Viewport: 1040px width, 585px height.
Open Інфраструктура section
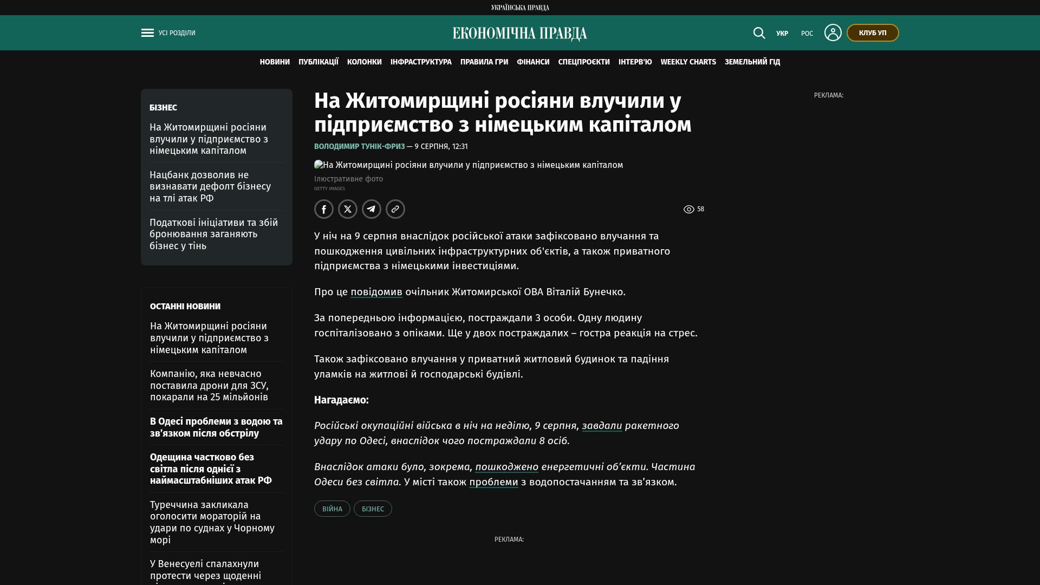tap(421, 62)
